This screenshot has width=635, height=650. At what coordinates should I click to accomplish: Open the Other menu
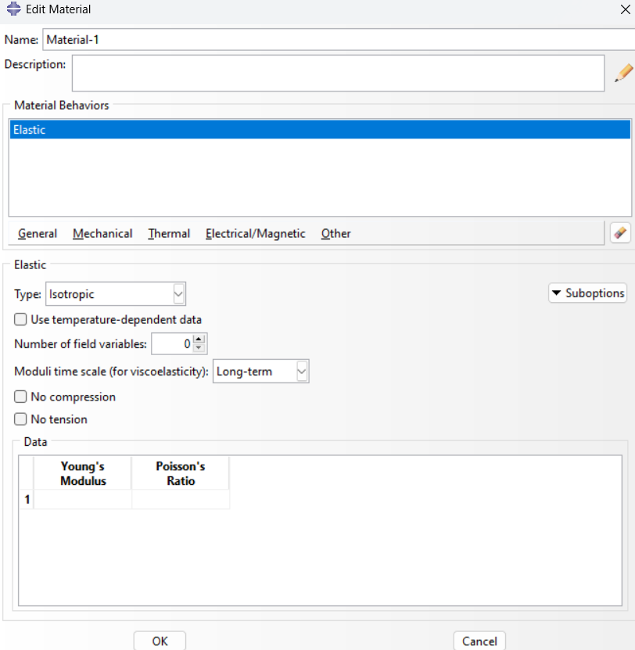click(335, 233)
